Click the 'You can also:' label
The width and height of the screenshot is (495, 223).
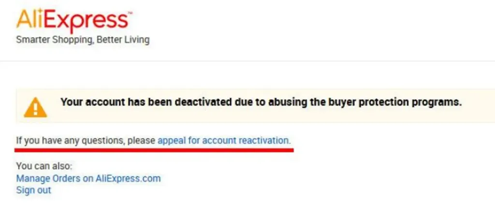tap(44, 166)
